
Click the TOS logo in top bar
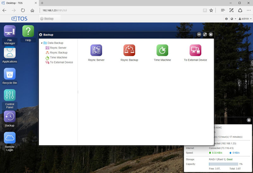pyautogui.click(x=19, y=19)
